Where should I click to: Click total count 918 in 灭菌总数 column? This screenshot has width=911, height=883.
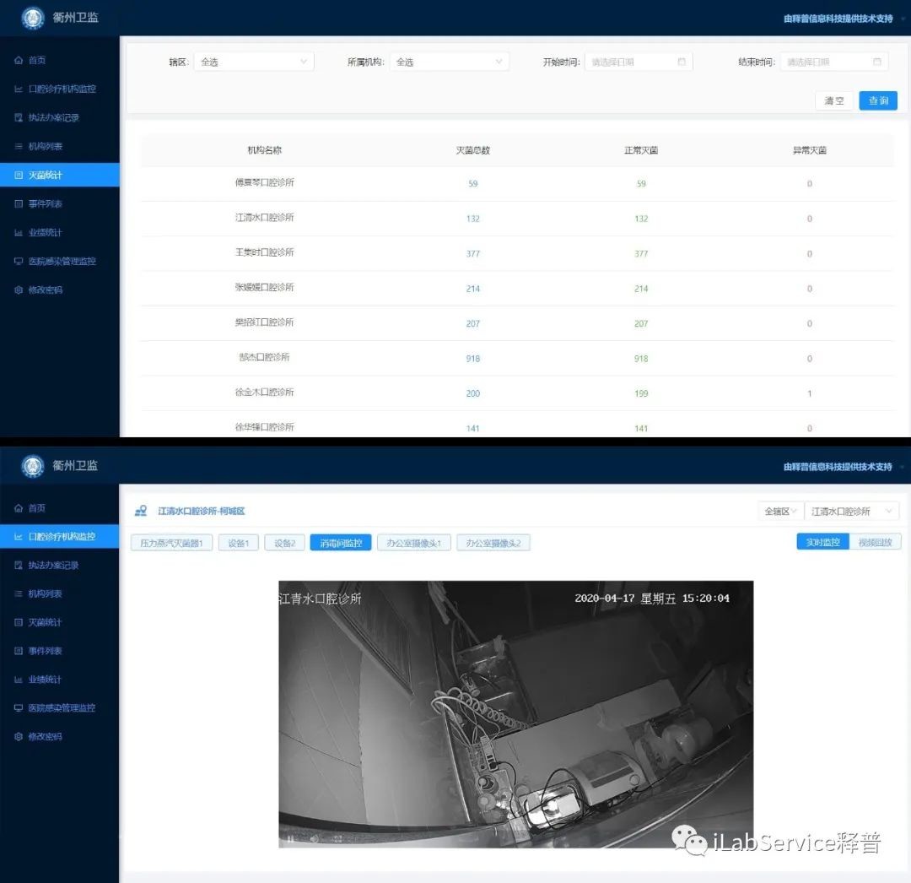(473, 359)
